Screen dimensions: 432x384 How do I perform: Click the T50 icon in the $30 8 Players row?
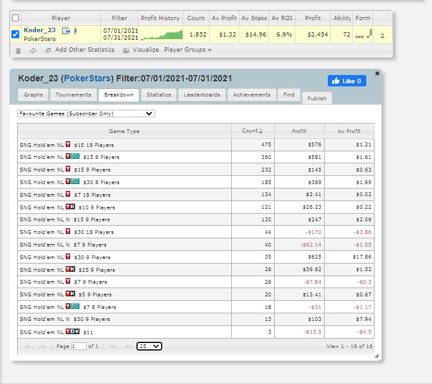(73, 181)
